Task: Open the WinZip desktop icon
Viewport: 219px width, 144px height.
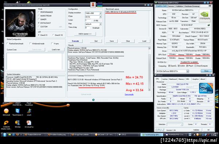Action: click(x=18, y=124)
